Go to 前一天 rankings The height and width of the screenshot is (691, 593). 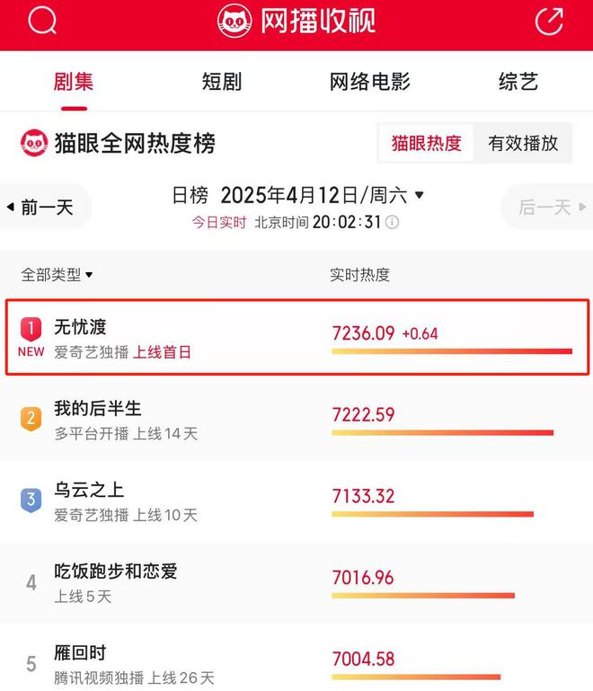(x=45, y=207)
